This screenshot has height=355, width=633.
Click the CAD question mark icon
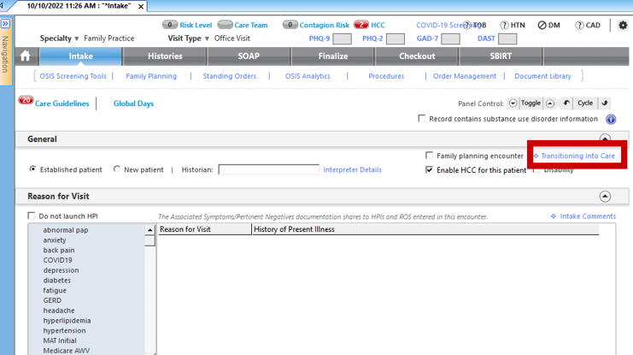click(579, 25)
